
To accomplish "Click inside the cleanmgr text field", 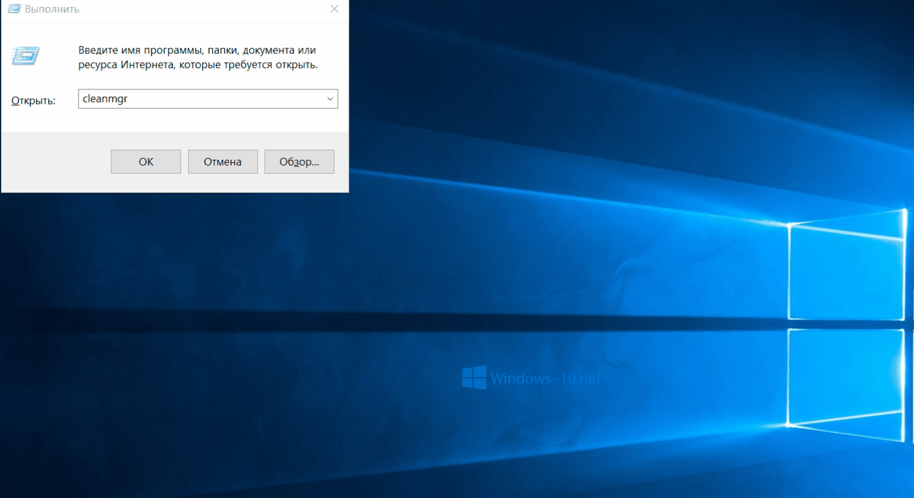I will (201, 99).
